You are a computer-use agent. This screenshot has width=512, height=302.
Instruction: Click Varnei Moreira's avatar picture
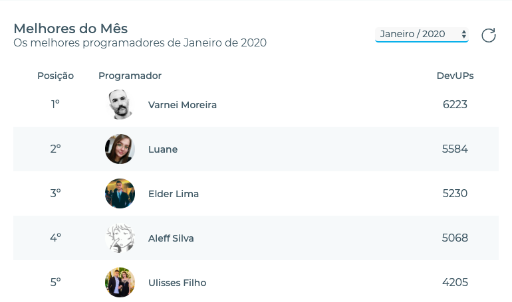click(x=120, y=105)
